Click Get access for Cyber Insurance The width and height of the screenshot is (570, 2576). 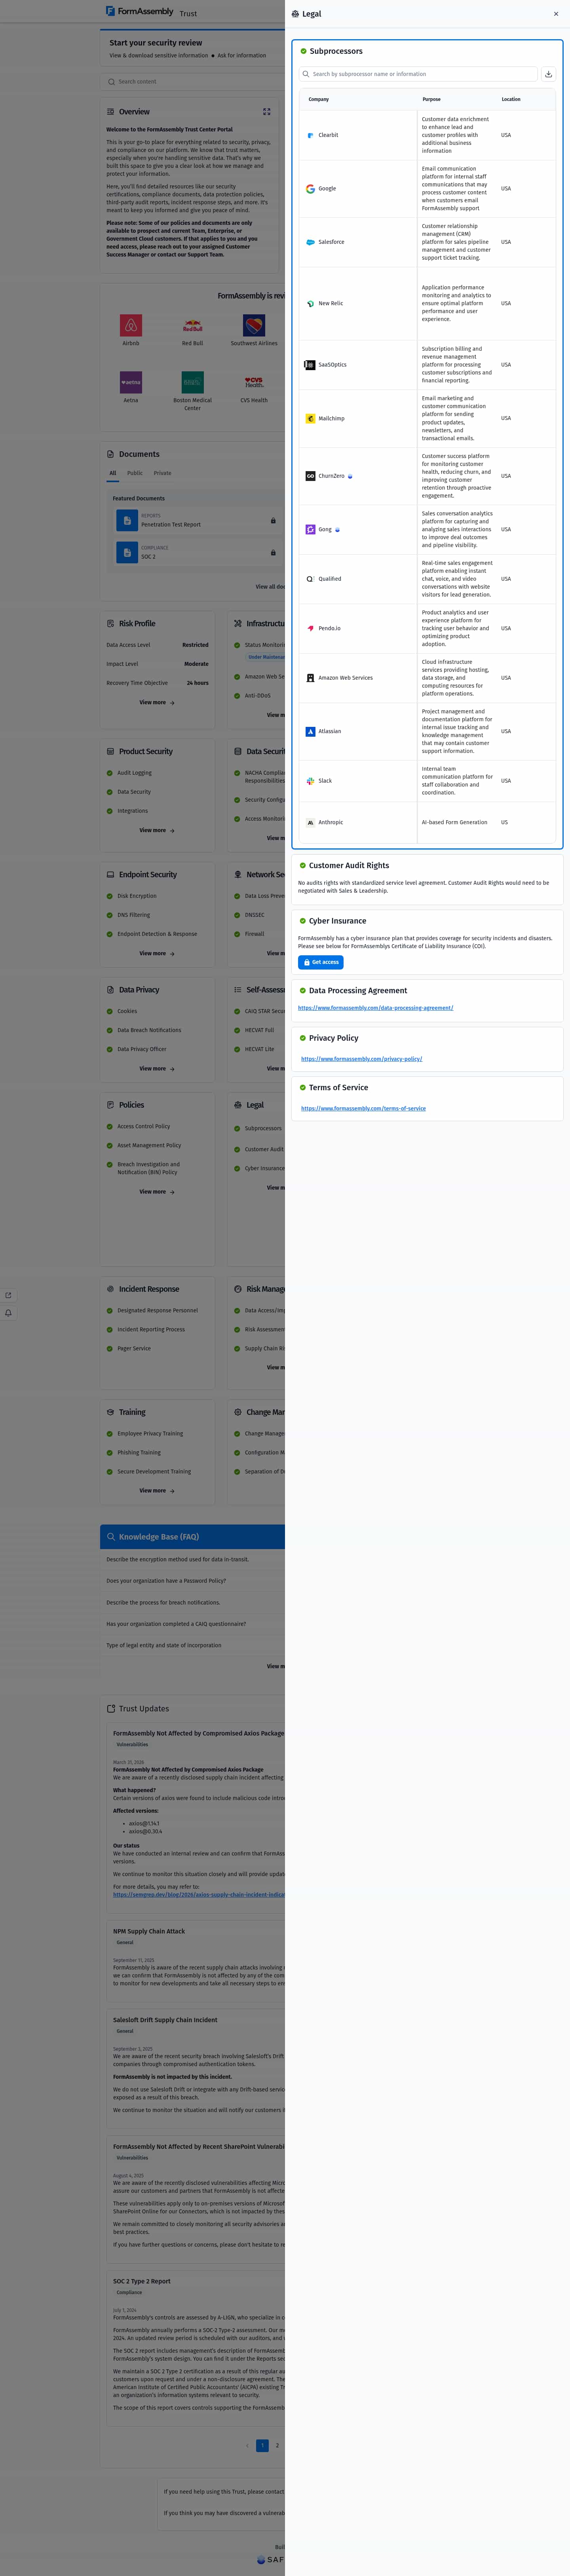(321, 962)
